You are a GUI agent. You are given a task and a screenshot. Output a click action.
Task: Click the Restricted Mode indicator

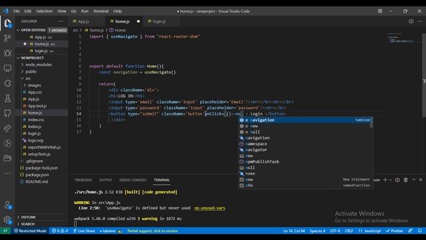tap(30, 231)
